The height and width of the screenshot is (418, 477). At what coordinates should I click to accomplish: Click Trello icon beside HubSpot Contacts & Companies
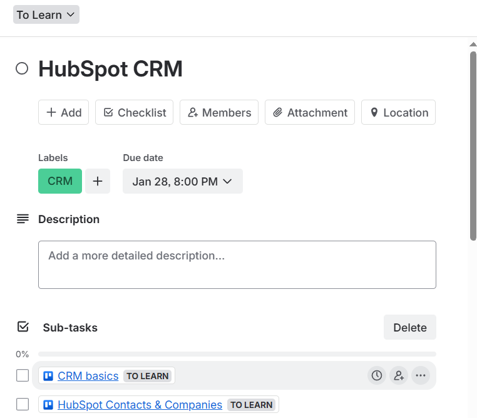(x=48, y=405)
